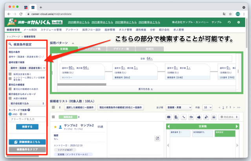Click the thumbs-up icon in candidate toolbar

pos(199,117)
